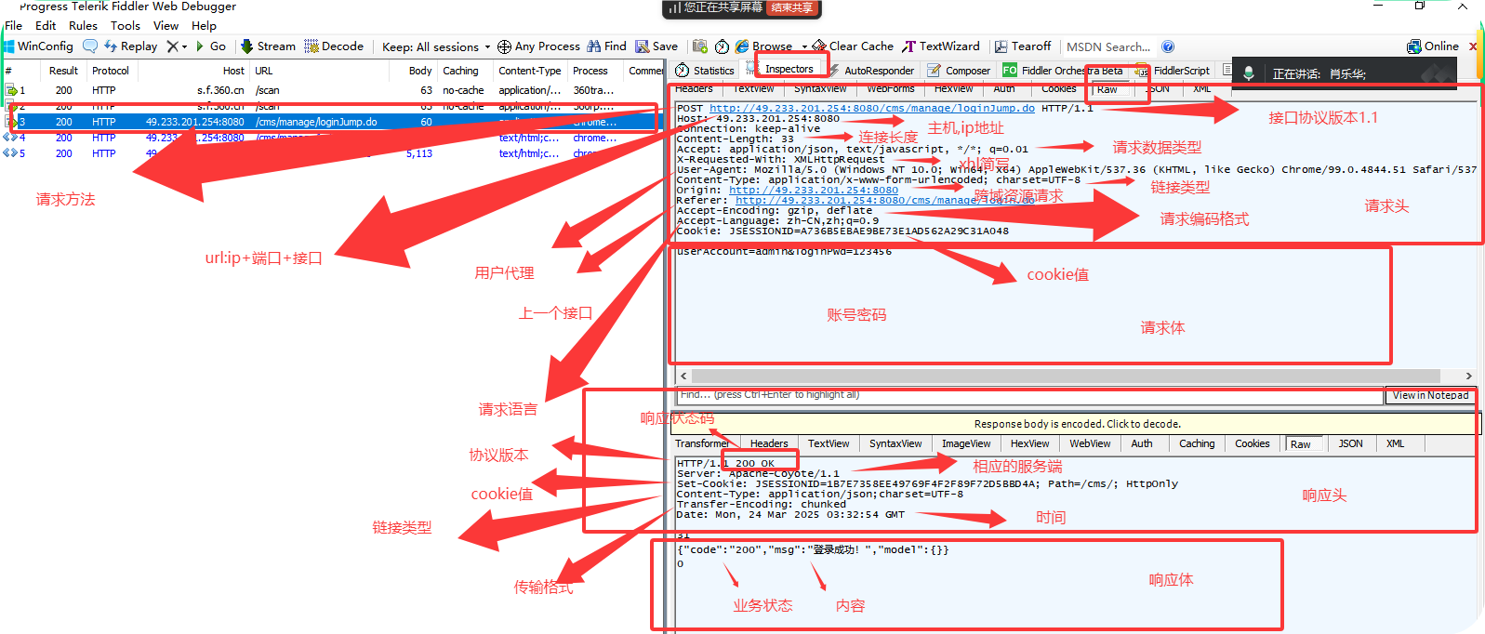Open Find sessions binoculars tool
The height and width of the screenshot is (634, 1485).
(x=606, y=46)
